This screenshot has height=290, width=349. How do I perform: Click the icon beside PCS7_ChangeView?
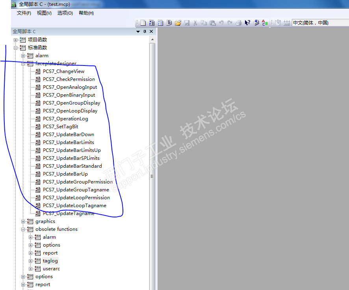(x=38, y=71)
